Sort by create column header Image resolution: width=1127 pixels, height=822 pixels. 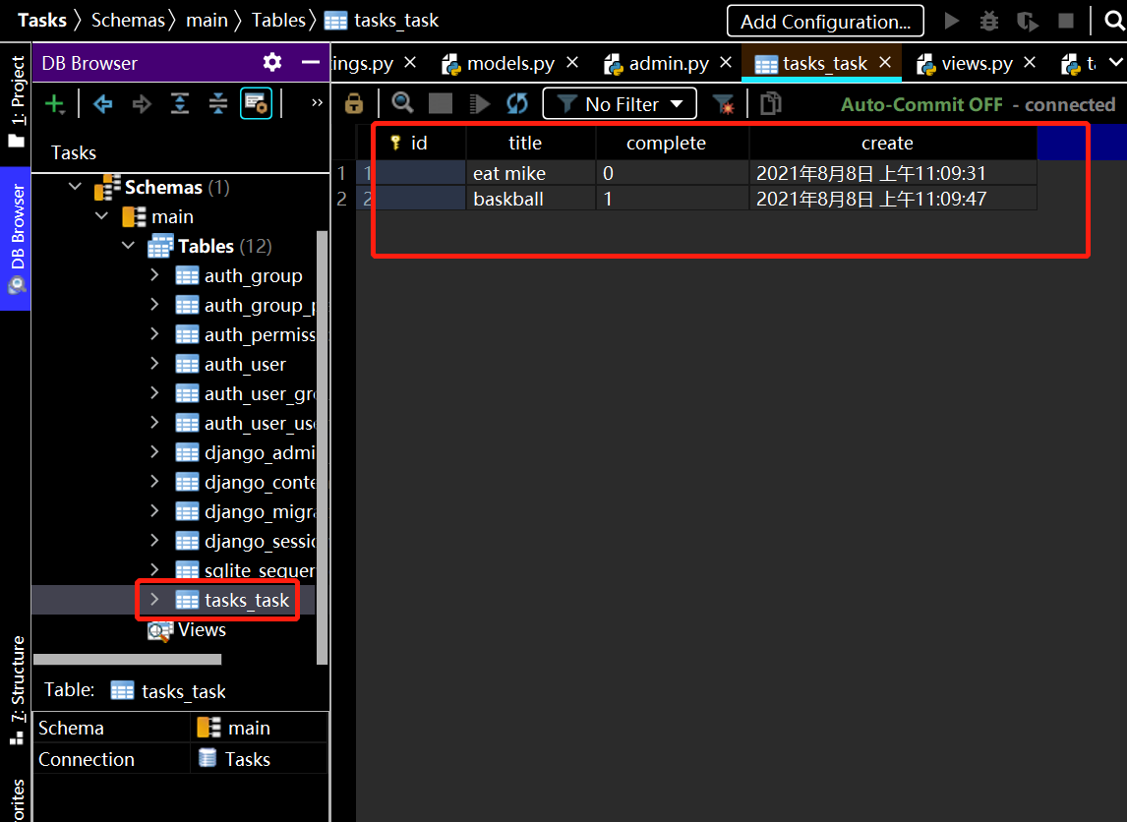[893, 143]
